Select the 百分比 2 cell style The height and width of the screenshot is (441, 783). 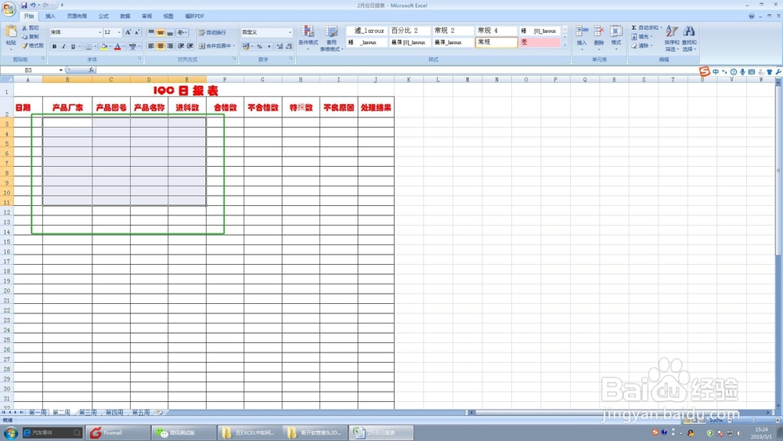pyautogui.click(x=410, y=31)
